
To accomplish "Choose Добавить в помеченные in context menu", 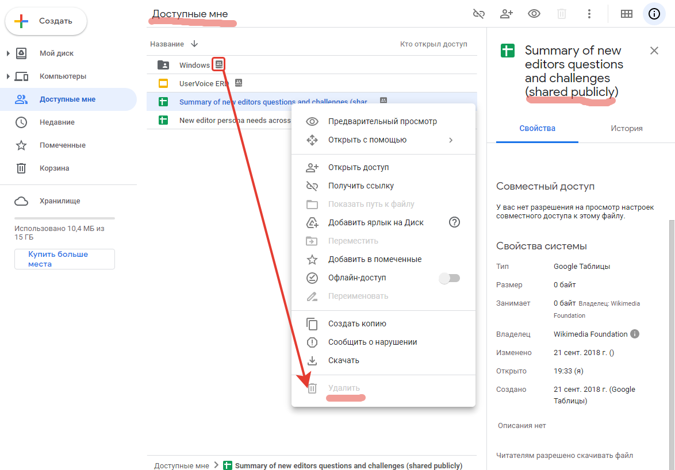I will 383,259.
